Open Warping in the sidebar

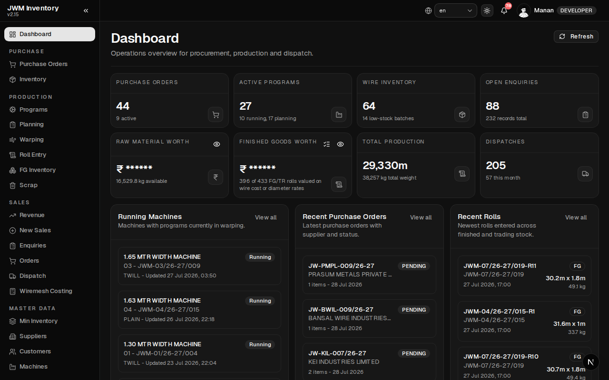pyautogui.click(x=49, y=140)
